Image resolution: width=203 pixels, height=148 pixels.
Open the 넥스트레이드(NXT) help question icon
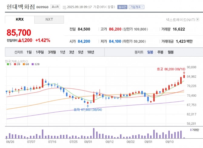coord(198,20)
